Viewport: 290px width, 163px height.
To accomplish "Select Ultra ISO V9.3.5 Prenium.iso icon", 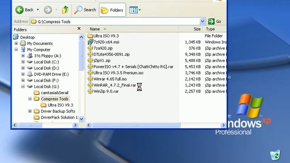I will [90, 72].
